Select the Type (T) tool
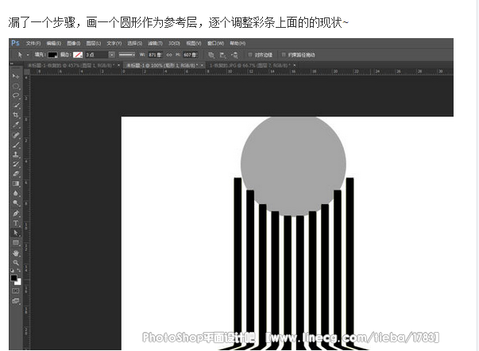This screenshot has height=351, width=479. [16, 223]
